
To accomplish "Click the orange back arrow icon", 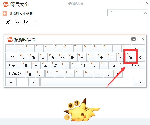I will coord(5,13).
